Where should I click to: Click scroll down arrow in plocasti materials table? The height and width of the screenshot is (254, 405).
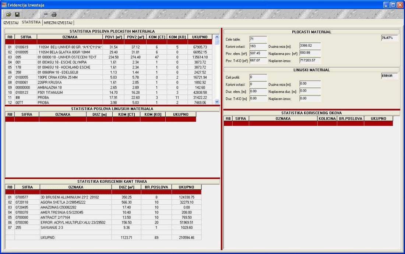(216, 101)
